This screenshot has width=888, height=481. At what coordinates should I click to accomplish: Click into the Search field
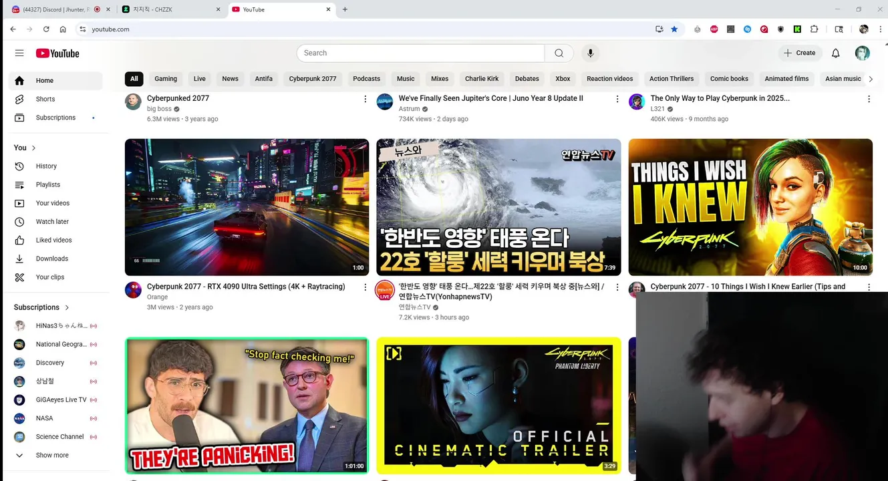(421, 53)
